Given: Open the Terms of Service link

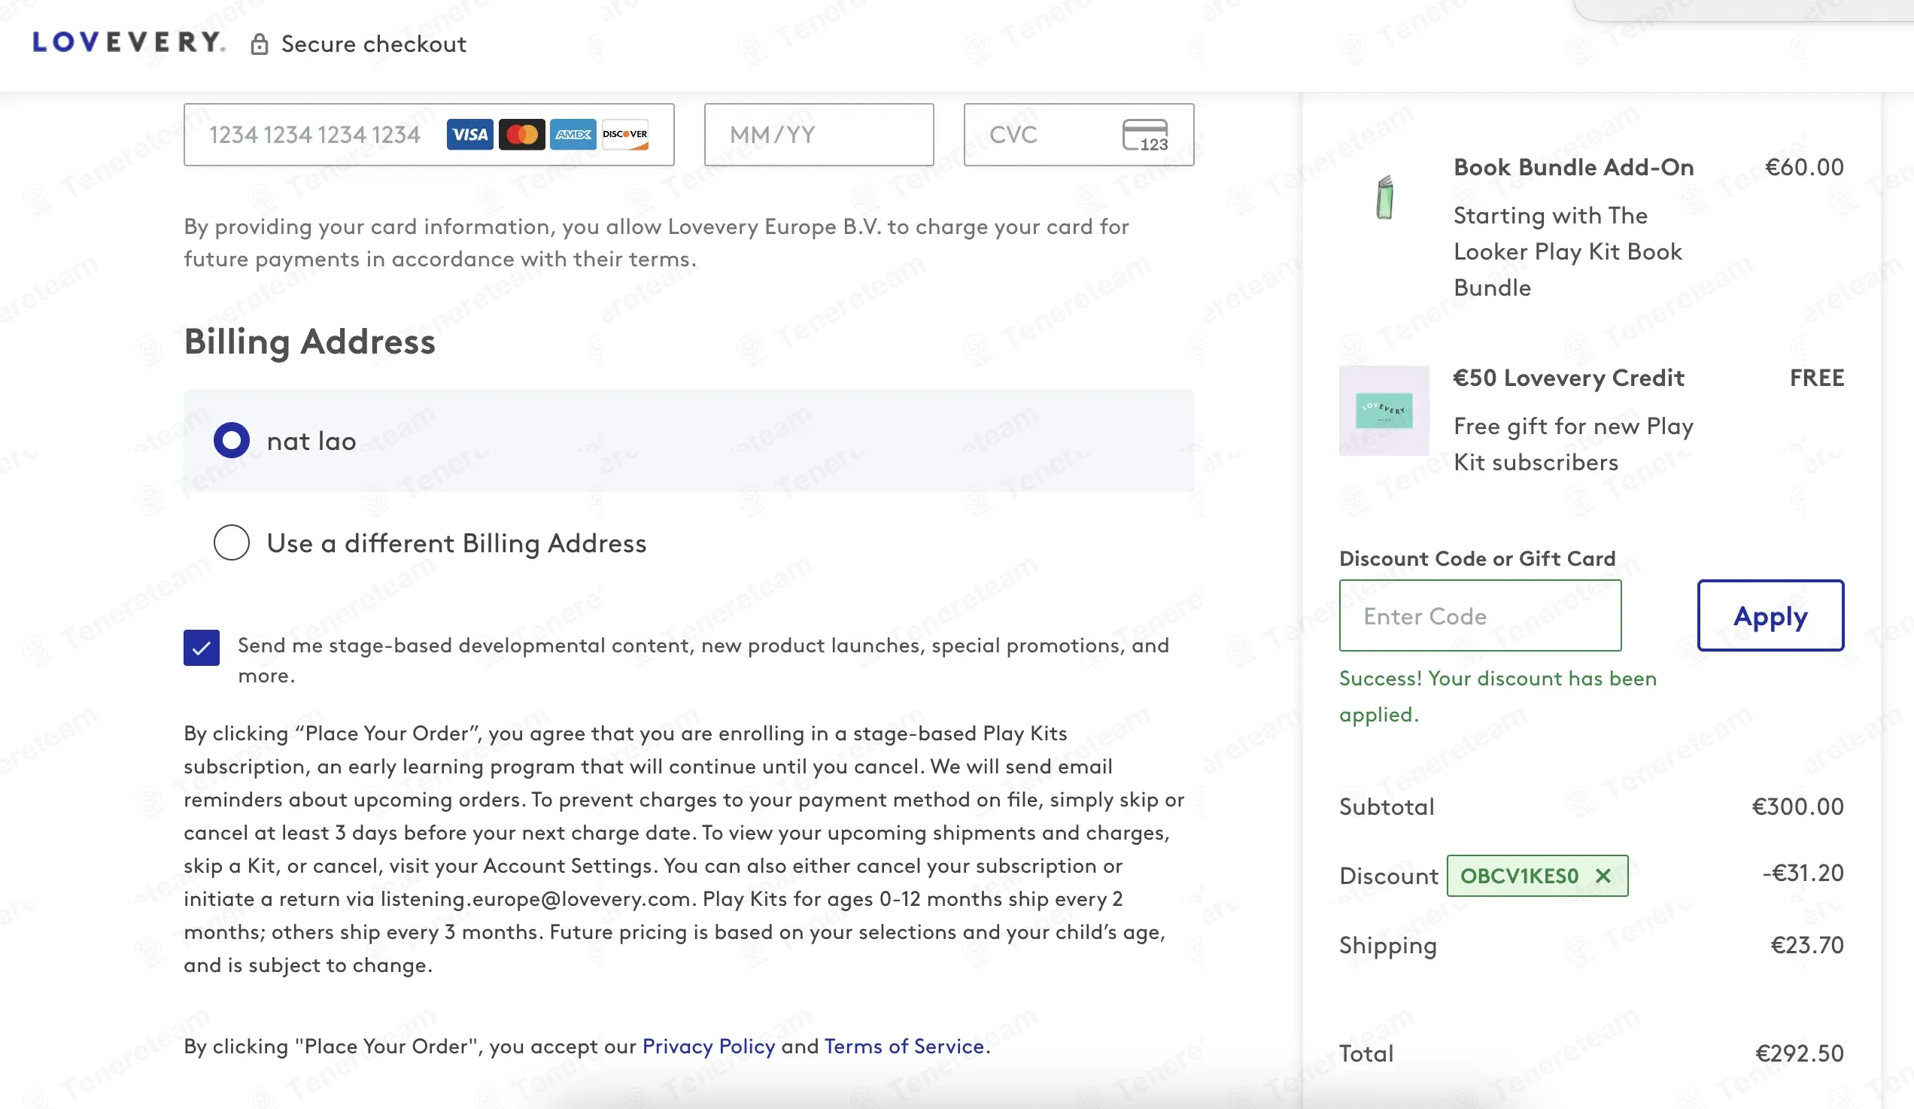Looking at the screenshot, I should (904, 1046).
